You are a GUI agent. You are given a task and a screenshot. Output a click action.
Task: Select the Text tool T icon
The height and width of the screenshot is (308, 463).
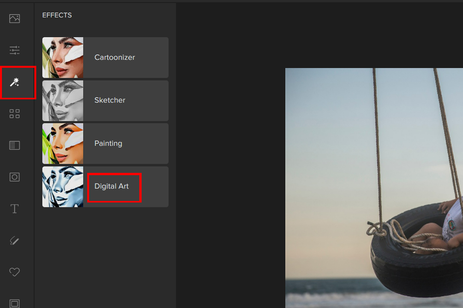click(15, 209)
